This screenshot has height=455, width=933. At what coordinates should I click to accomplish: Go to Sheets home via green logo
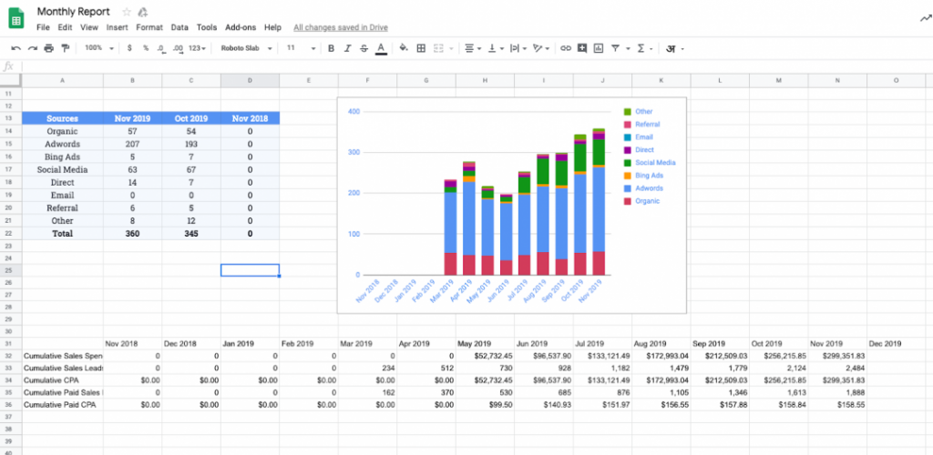pyautogui.click(x=16, y=18)
